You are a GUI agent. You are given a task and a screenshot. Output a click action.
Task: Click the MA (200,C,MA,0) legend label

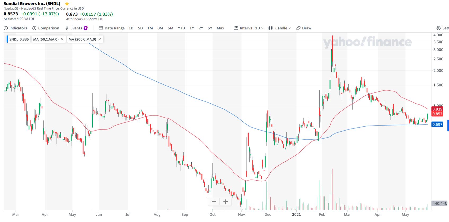tap(82, 39)
